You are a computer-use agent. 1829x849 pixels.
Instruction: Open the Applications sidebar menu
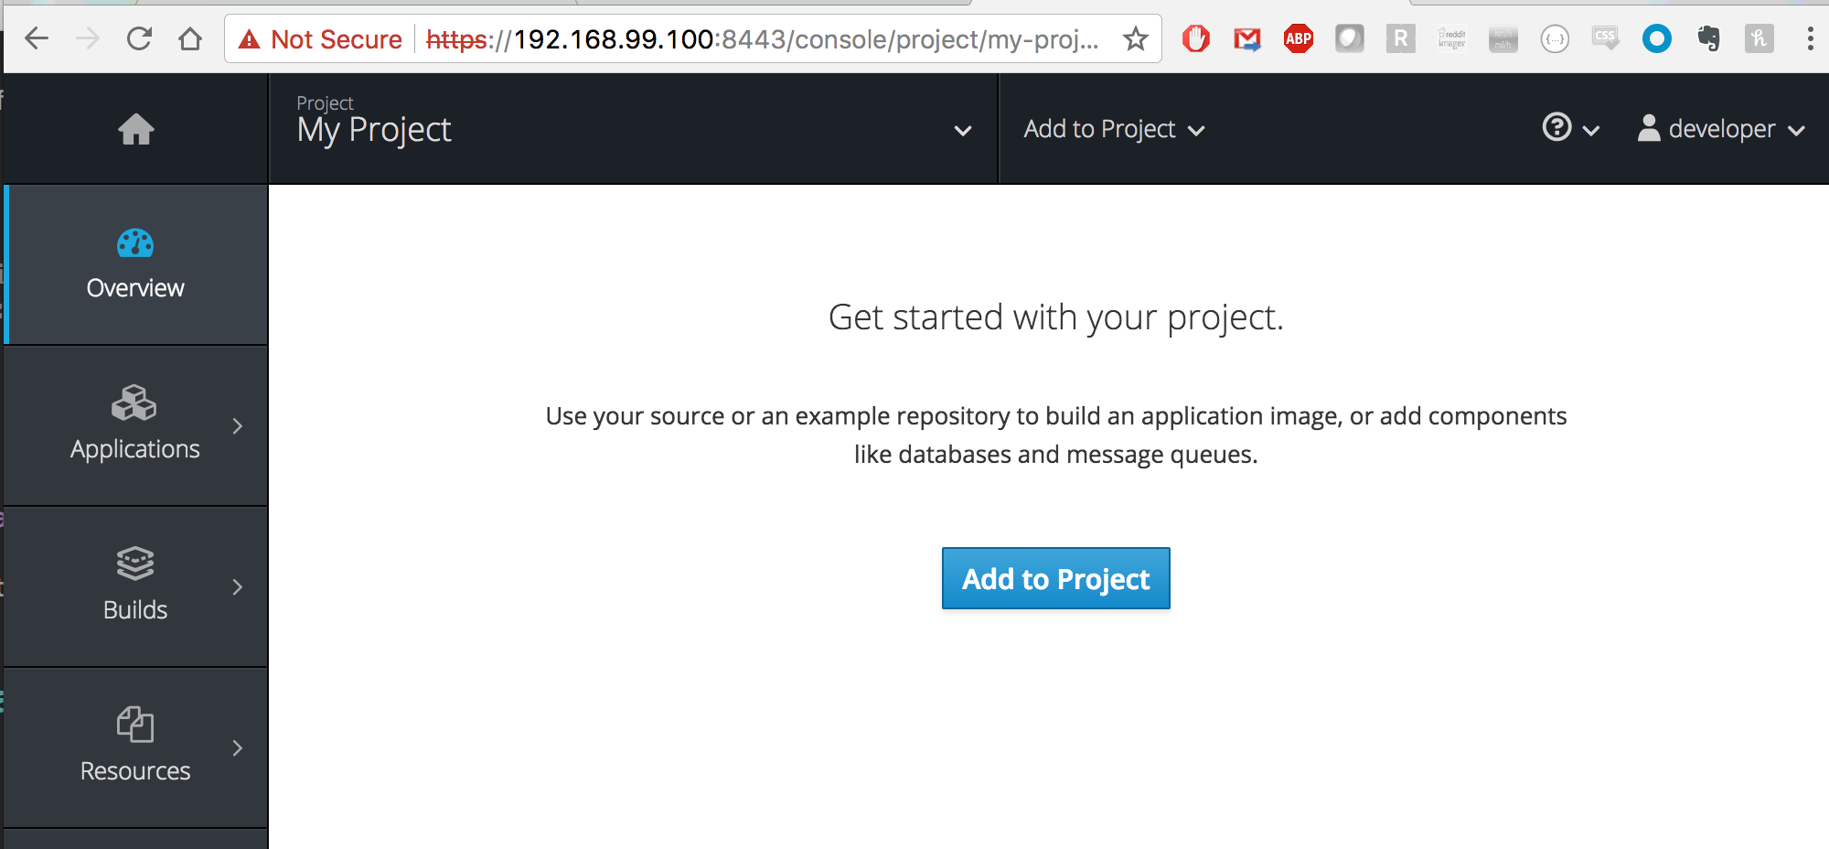point(136,425)
